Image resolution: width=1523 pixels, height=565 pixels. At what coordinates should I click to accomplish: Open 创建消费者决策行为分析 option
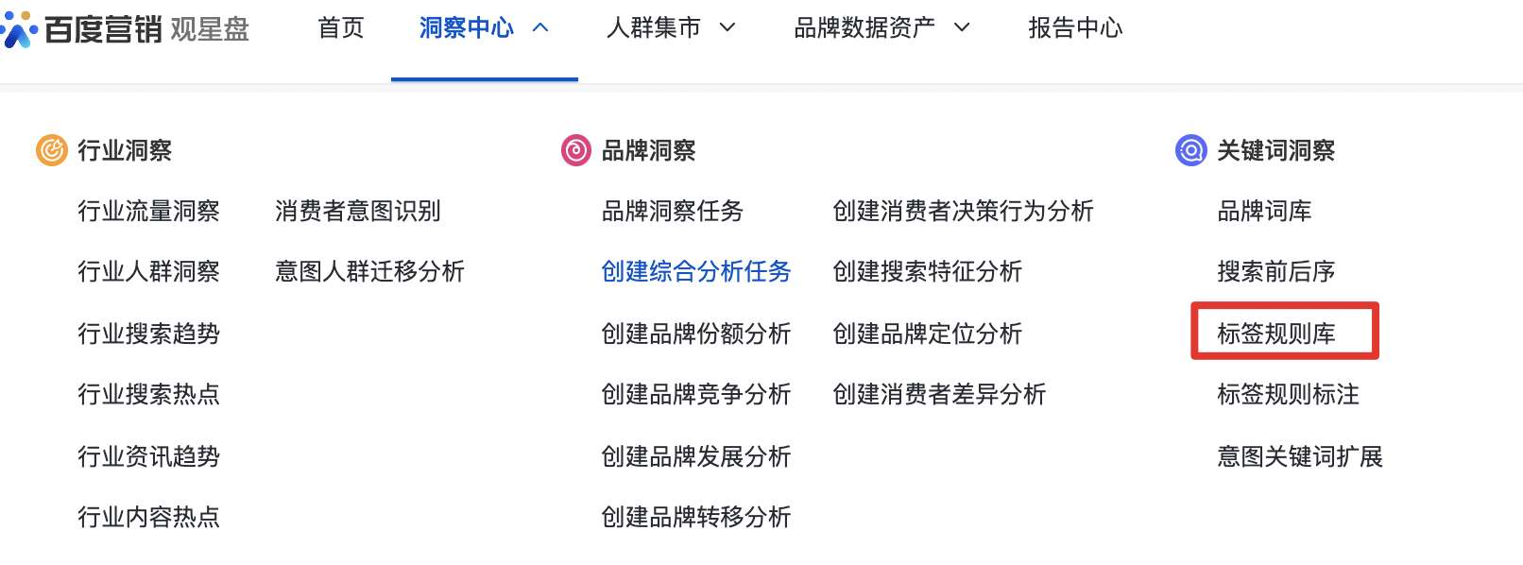click(x=963, y=212)
